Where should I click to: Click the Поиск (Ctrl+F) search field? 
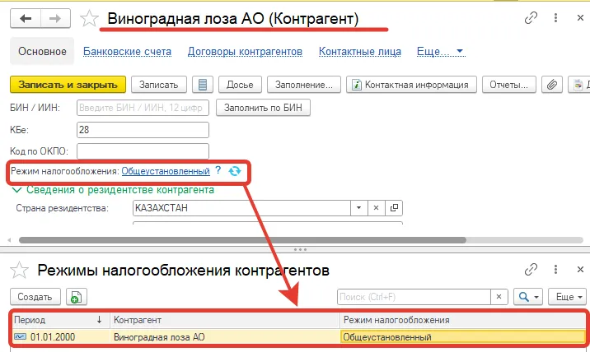click(x=414, y=297)
